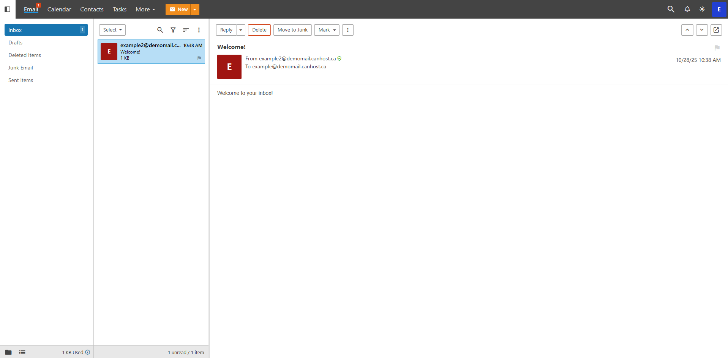Screen dimensions: 728x358
Task: Click the sort messages icon
Action: [186, 30]
